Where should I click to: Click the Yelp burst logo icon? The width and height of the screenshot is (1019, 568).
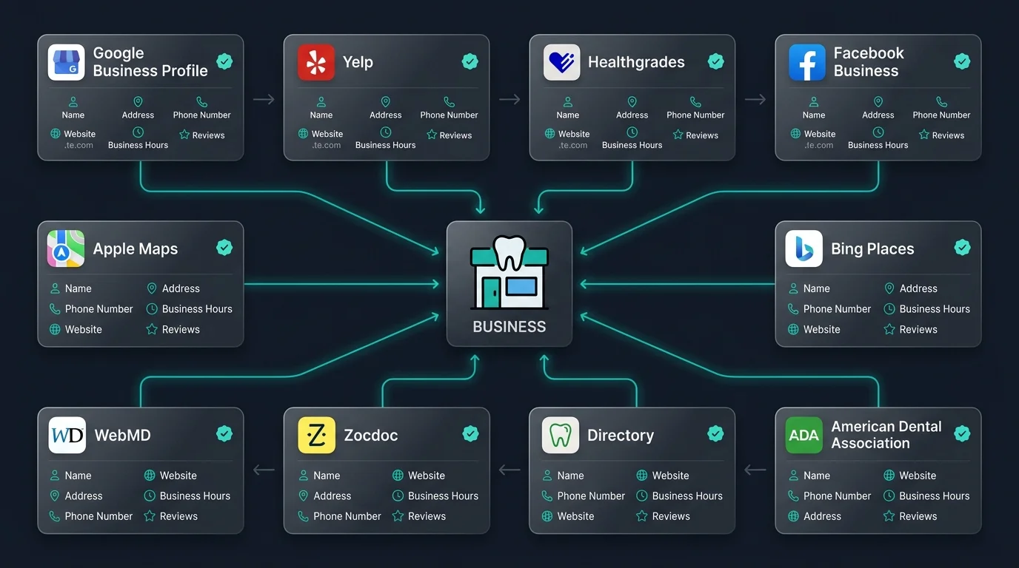316,62
